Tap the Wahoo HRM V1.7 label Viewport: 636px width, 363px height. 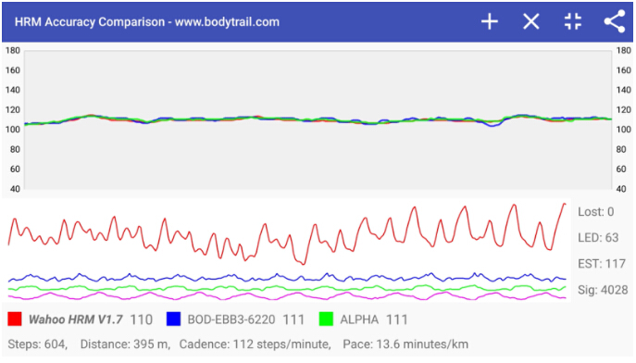(x=75, y=319)
